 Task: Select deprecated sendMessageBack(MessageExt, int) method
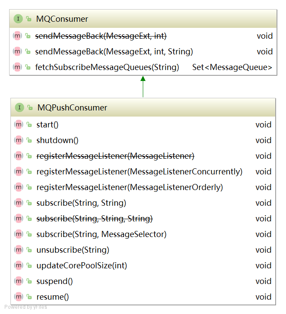[x=101, y=36]
